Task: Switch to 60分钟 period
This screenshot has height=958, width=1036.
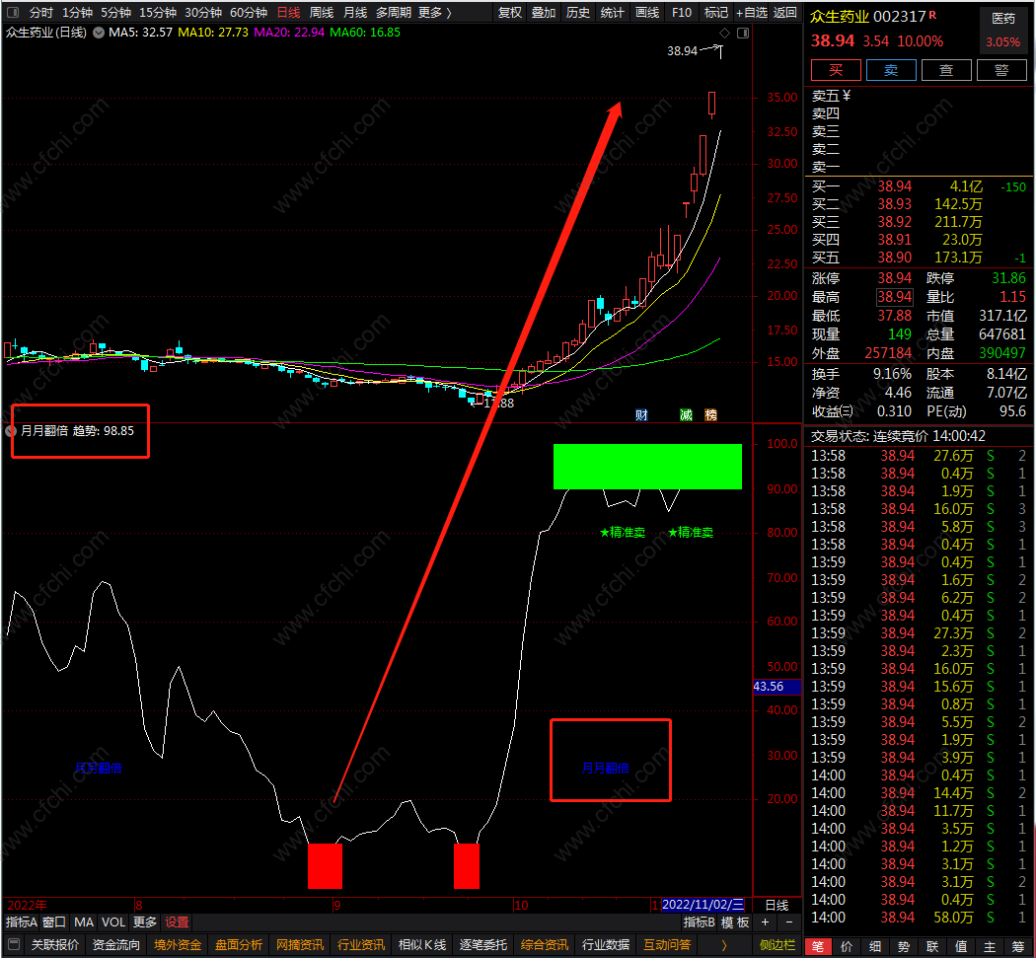Action: coord(249,13)
